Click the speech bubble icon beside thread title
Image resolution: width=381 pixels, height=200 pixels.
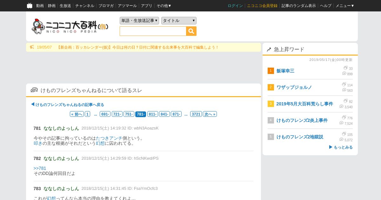tap(34, 90)
